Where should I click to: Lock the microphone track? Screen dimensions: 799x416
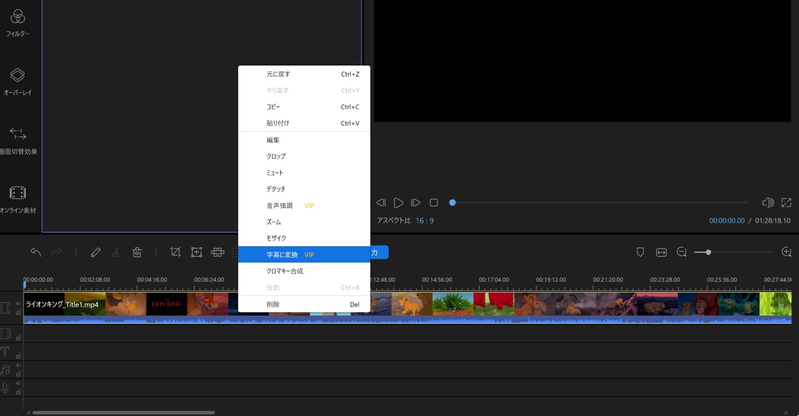18,392
